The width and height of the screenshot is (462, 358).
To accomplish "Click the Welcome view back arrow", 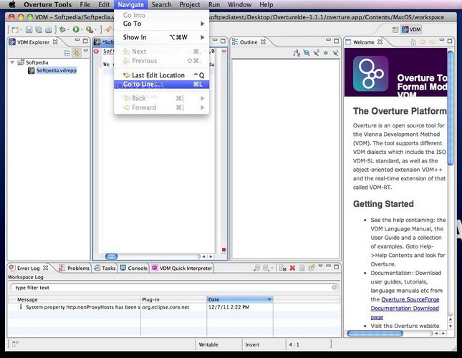I will pos(423,42).
